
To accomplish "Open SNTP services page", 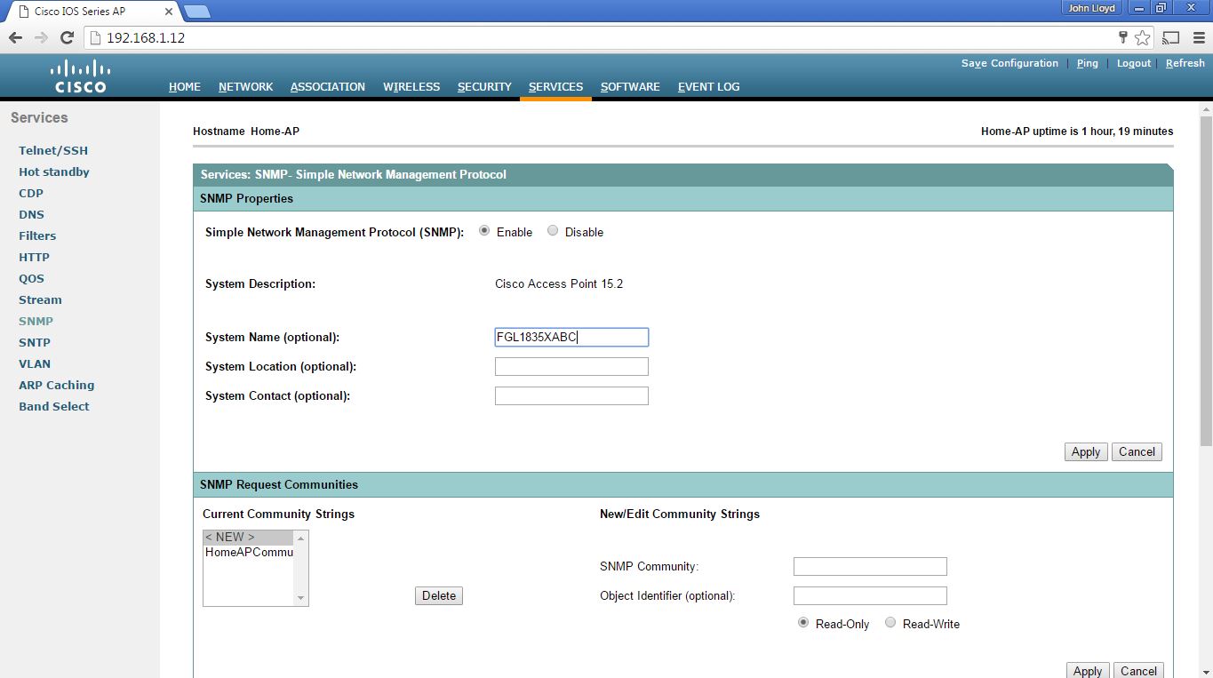I will click(35, 342).
